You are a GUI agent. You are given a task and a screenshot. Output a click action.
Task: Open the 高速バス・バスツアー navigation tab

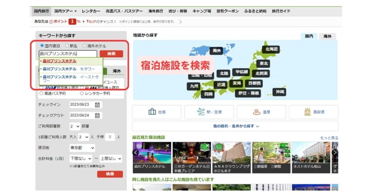[x=124, y=11]
